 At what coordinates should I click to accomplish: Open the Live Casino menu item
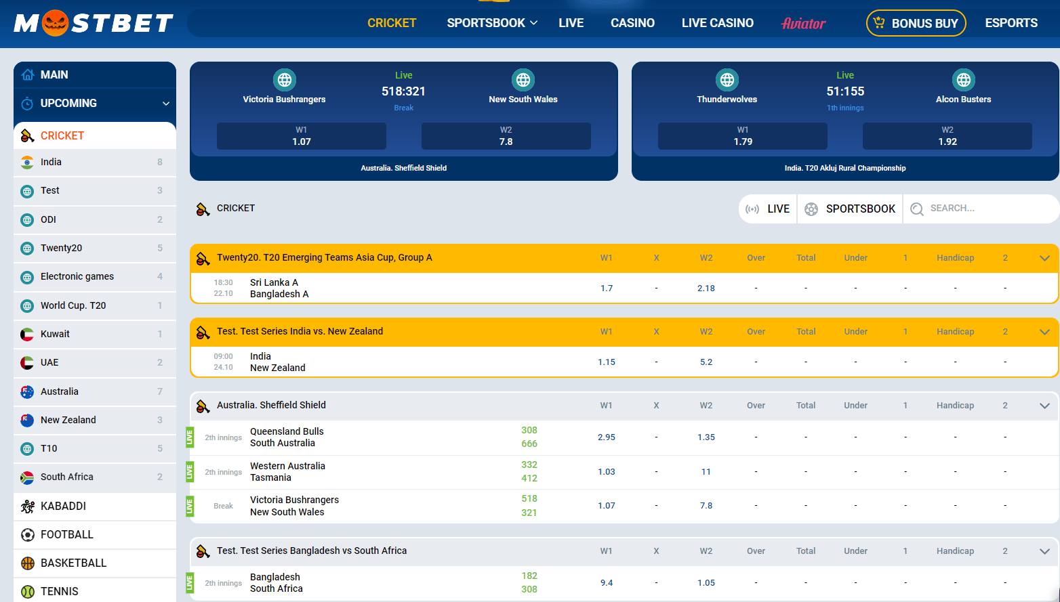717,23
